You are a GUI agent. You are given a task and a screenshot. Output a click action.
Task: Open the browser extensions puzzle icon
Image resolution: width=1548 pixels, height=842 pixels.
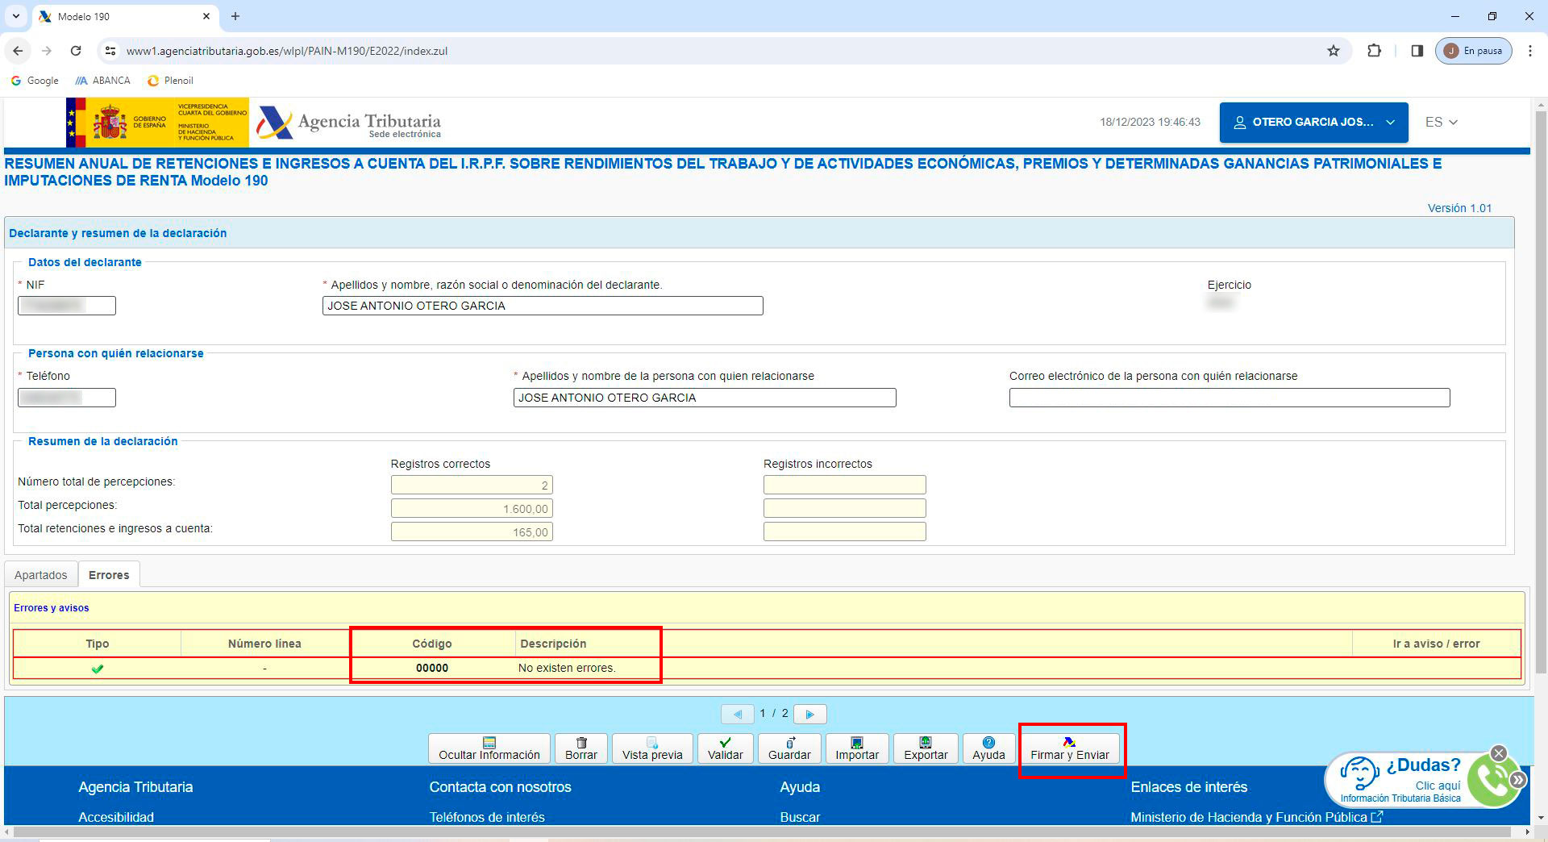(x=1374, y=51)
